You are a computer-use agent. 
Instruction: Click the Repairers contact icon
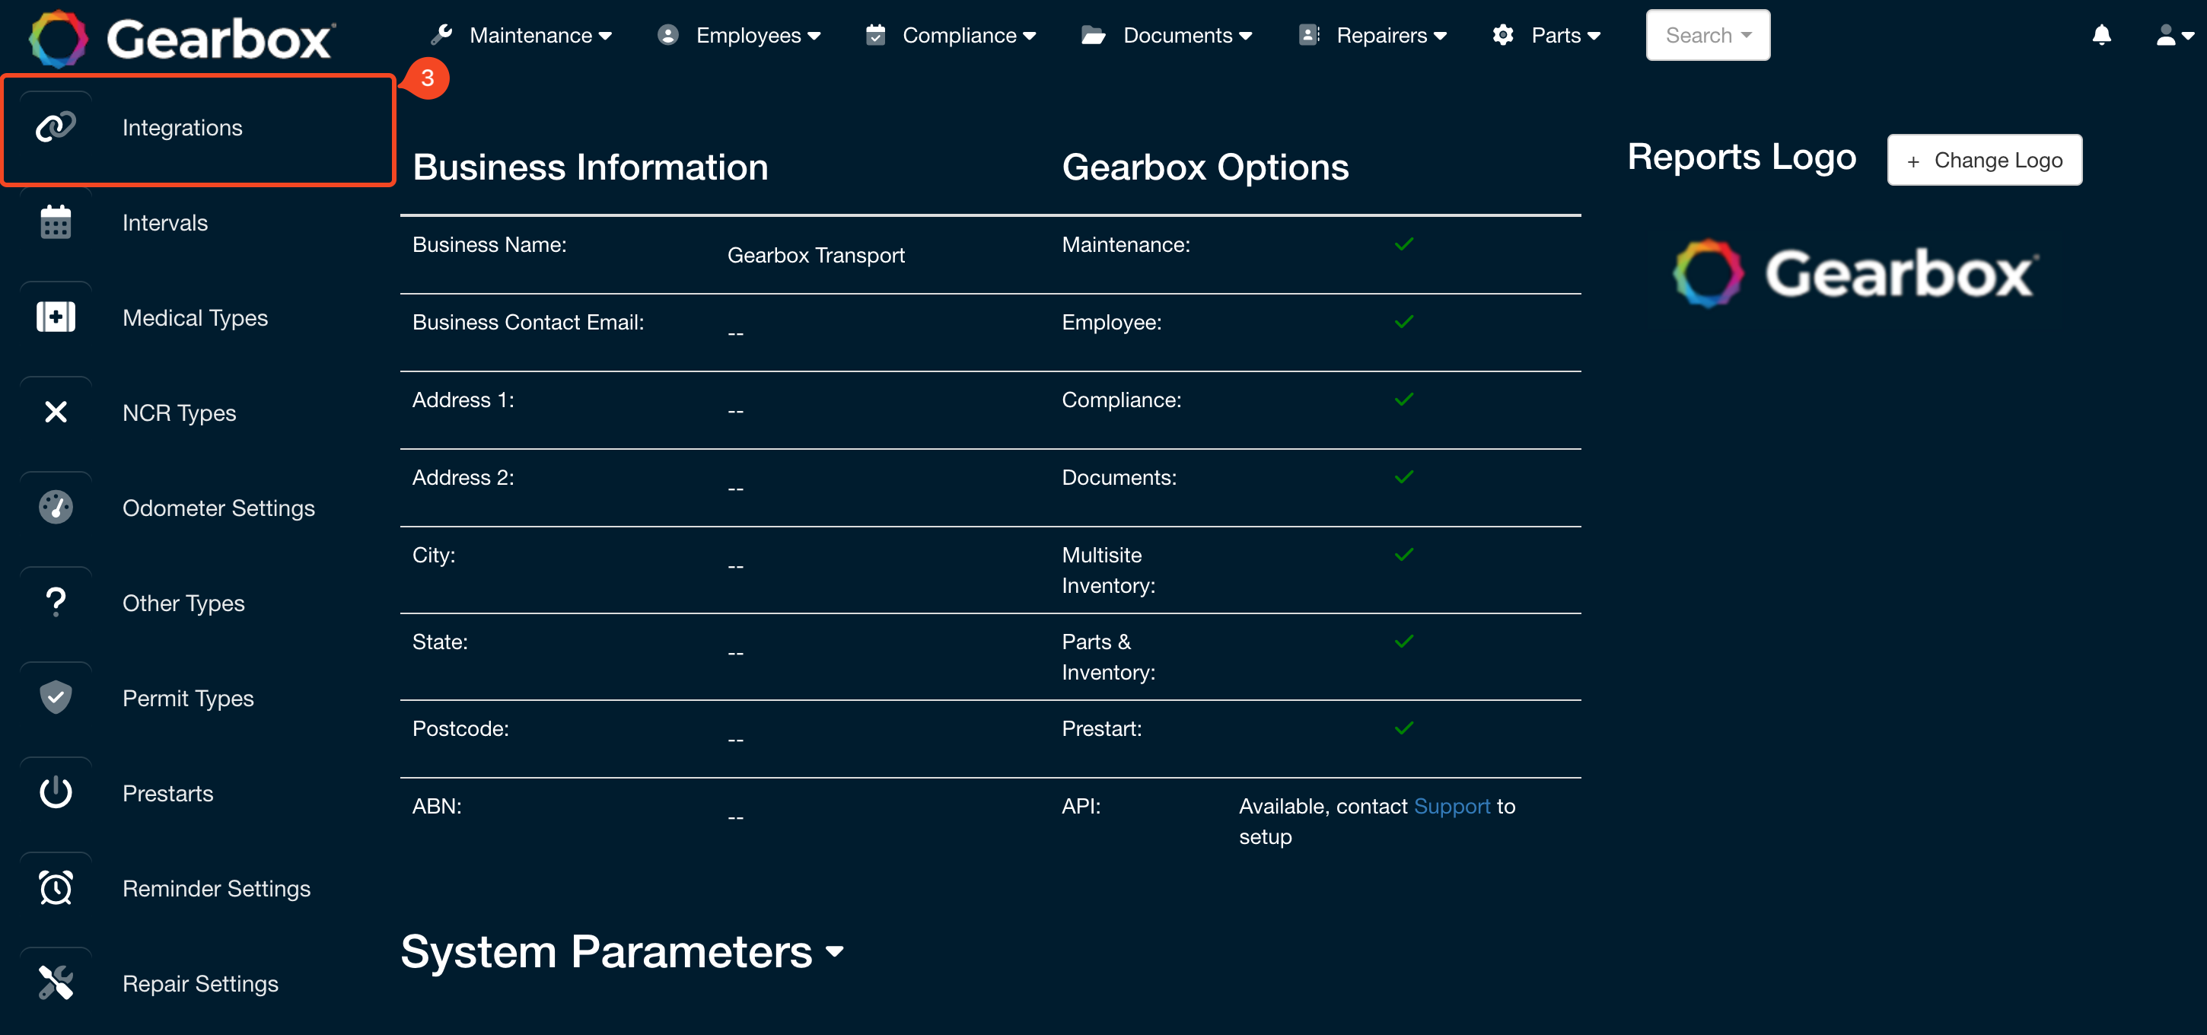point(1309,34)
